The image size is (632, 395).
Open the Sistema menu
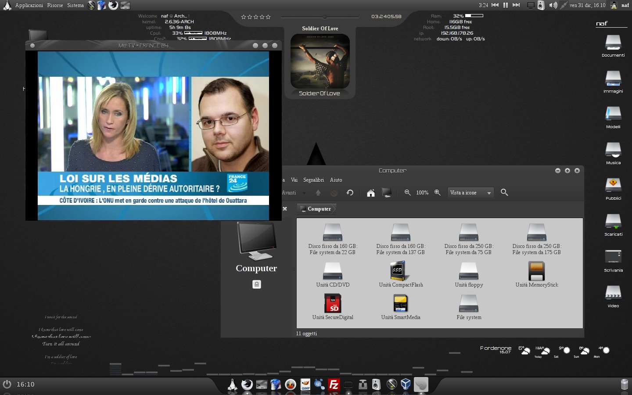(75, 5)
